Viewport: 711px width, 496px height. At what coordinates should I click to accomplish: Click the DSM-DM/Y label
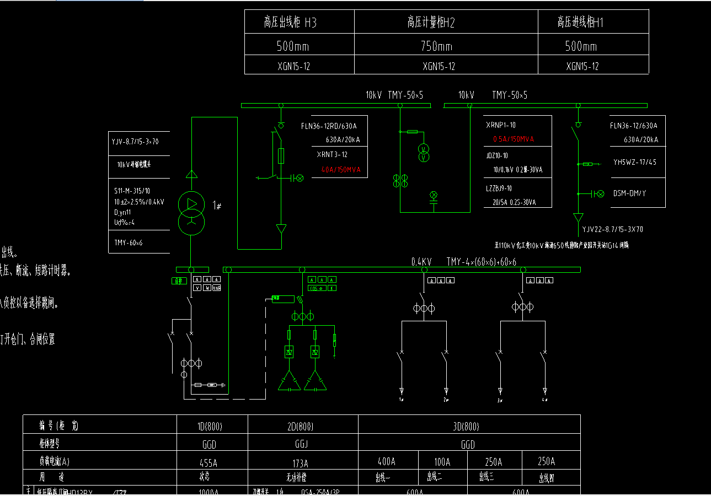(630, 193)
